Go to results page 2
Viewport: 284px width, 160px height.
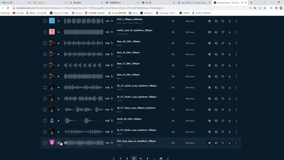(127, 158)
